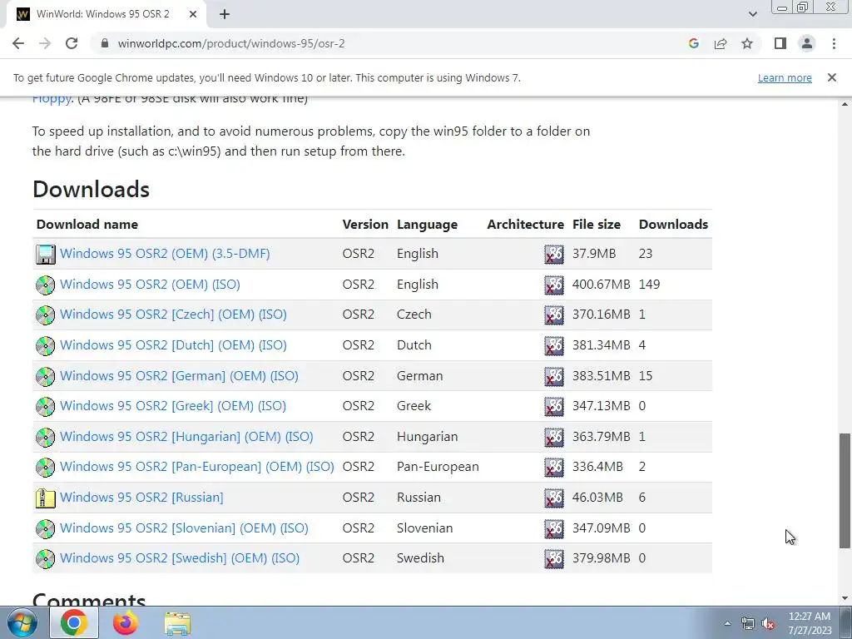
Task: Click Chrome in the taskbar
Action: tap(74, 623)
